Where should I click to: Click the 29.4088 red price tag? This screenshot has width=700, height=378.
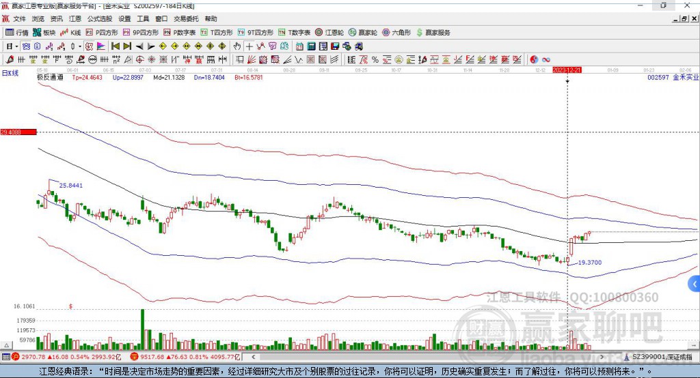(18, 132)
